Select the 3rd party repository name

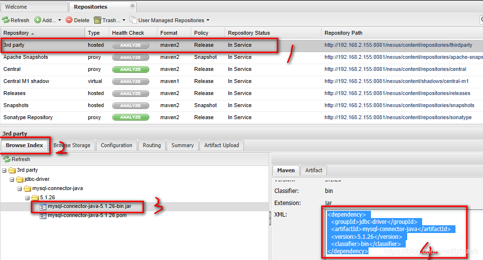[14, 45]
